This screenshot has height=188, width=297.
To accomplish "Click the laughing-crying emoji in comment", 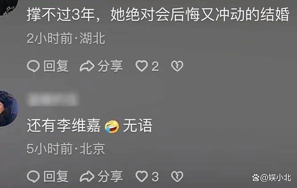I will (112, 126).
